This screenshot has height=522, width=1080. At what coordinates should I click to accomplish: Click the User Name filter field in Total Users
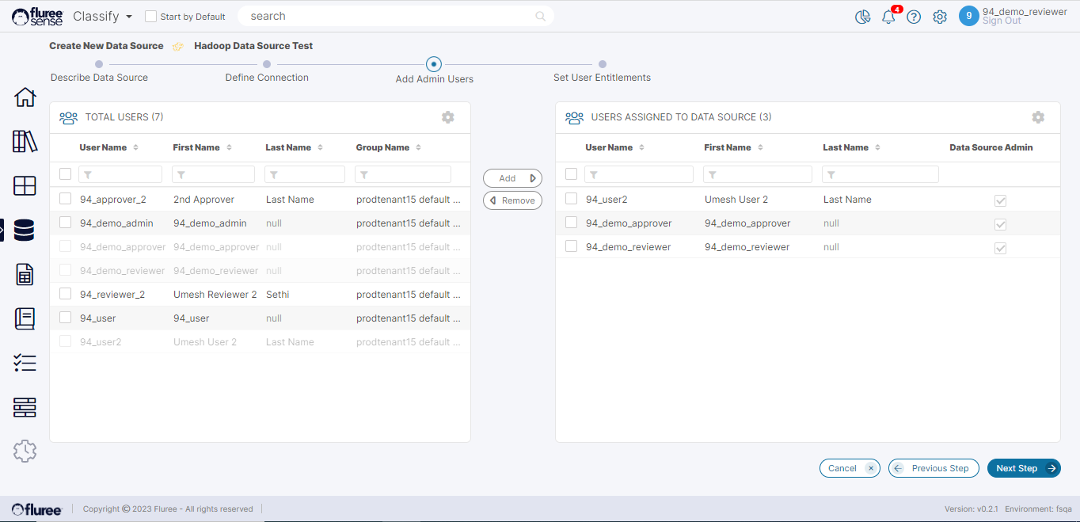120,174
